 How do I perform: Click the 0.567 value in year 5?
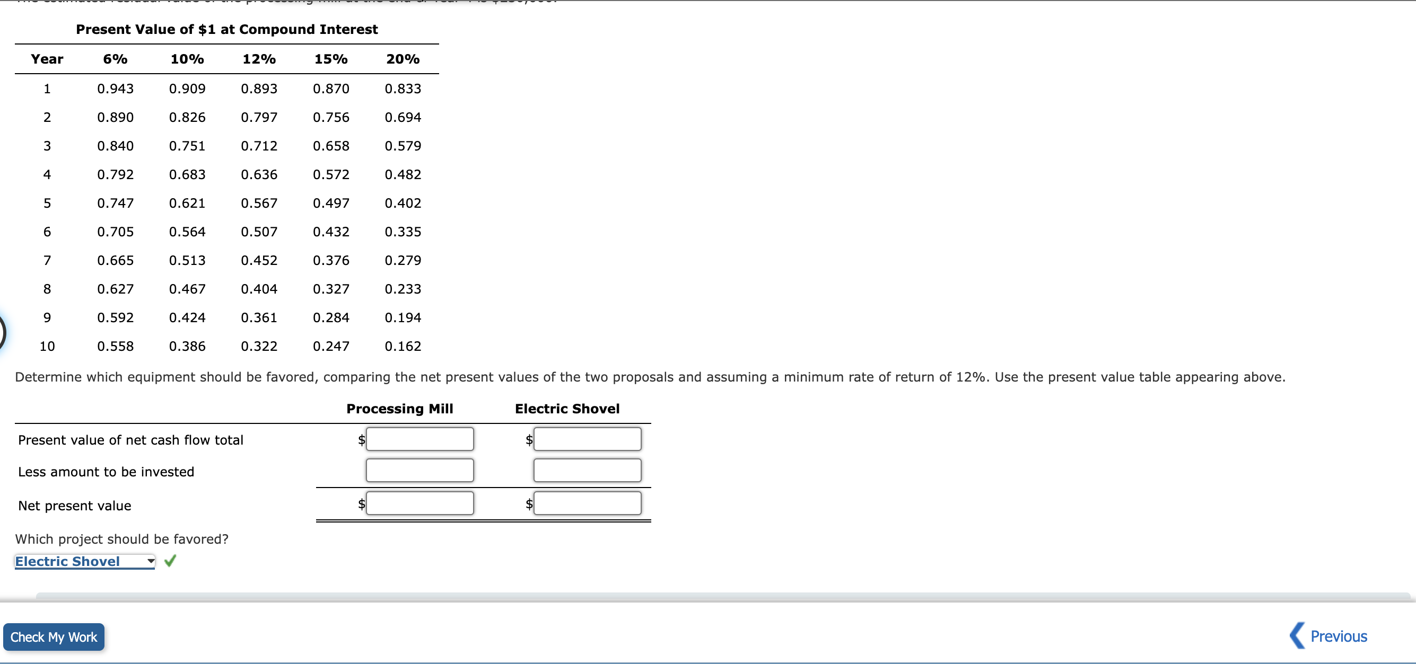coord(259,202)
